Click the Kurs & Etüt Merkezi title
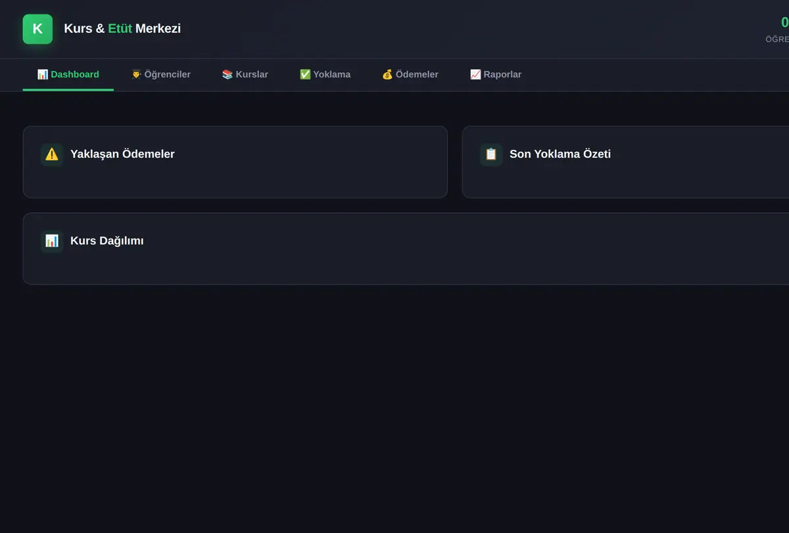Image resolution: width=789 pixels, height=533 pixels. 122,29
